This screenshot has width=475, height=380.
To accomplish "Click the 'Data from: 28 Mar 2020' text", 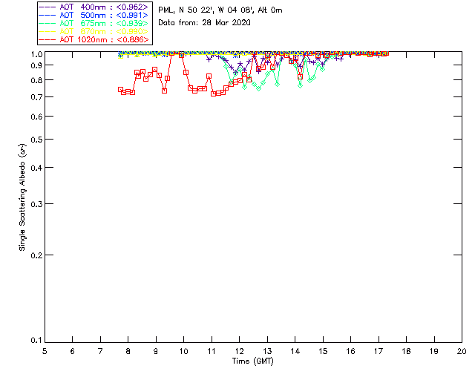I will coord(205,23).
